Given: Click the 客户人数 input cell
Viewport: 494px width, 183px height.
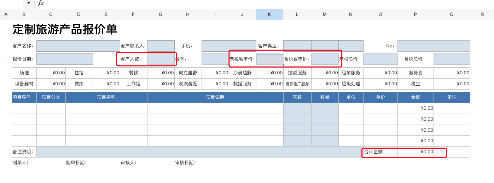Looking at the screenshot, I should [x=161, y=59].
